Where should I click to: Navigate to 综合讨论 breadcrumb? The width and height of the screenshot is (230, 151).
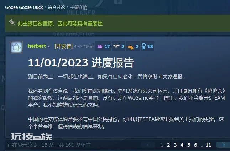[56, 7]
